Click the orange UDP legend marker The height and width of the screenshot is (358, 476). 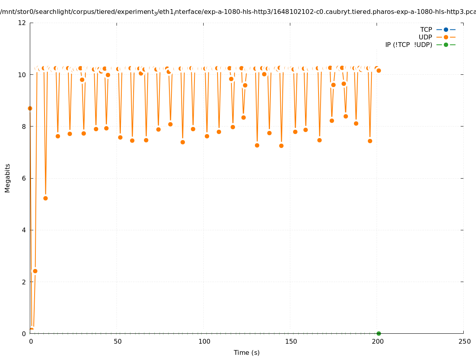coord(446,37)
